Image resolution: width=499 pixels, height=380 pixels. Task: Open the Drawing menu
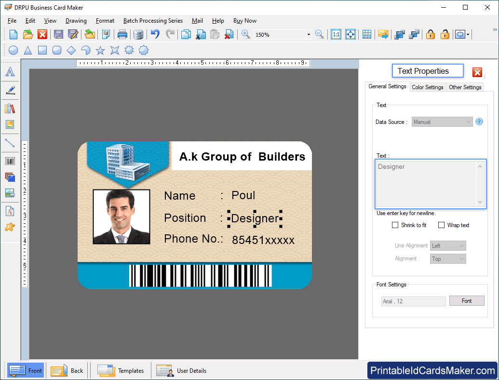pyautogui.click(x=76, y=21)
